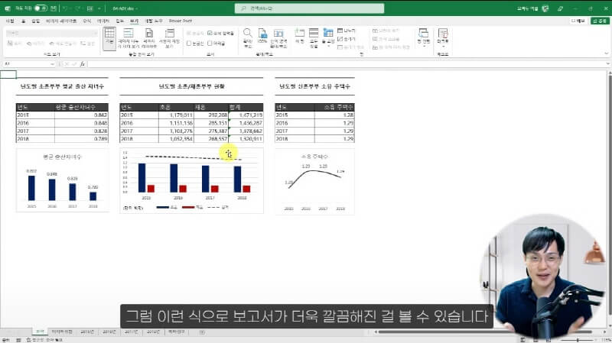Select cell with value 1,175,011
Viewport: 612px width, 343px height.
[177, 115]
